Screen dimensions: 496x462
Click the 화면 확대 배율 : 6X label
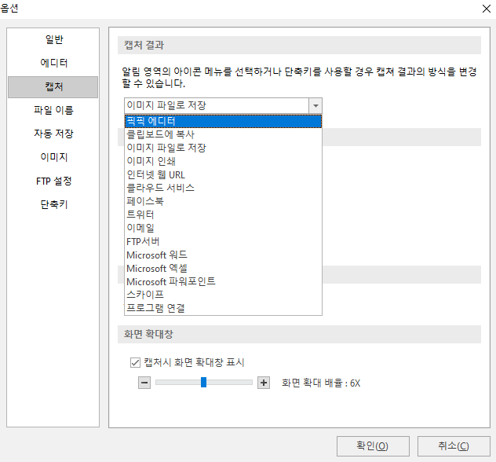click(x=321, y=383)
